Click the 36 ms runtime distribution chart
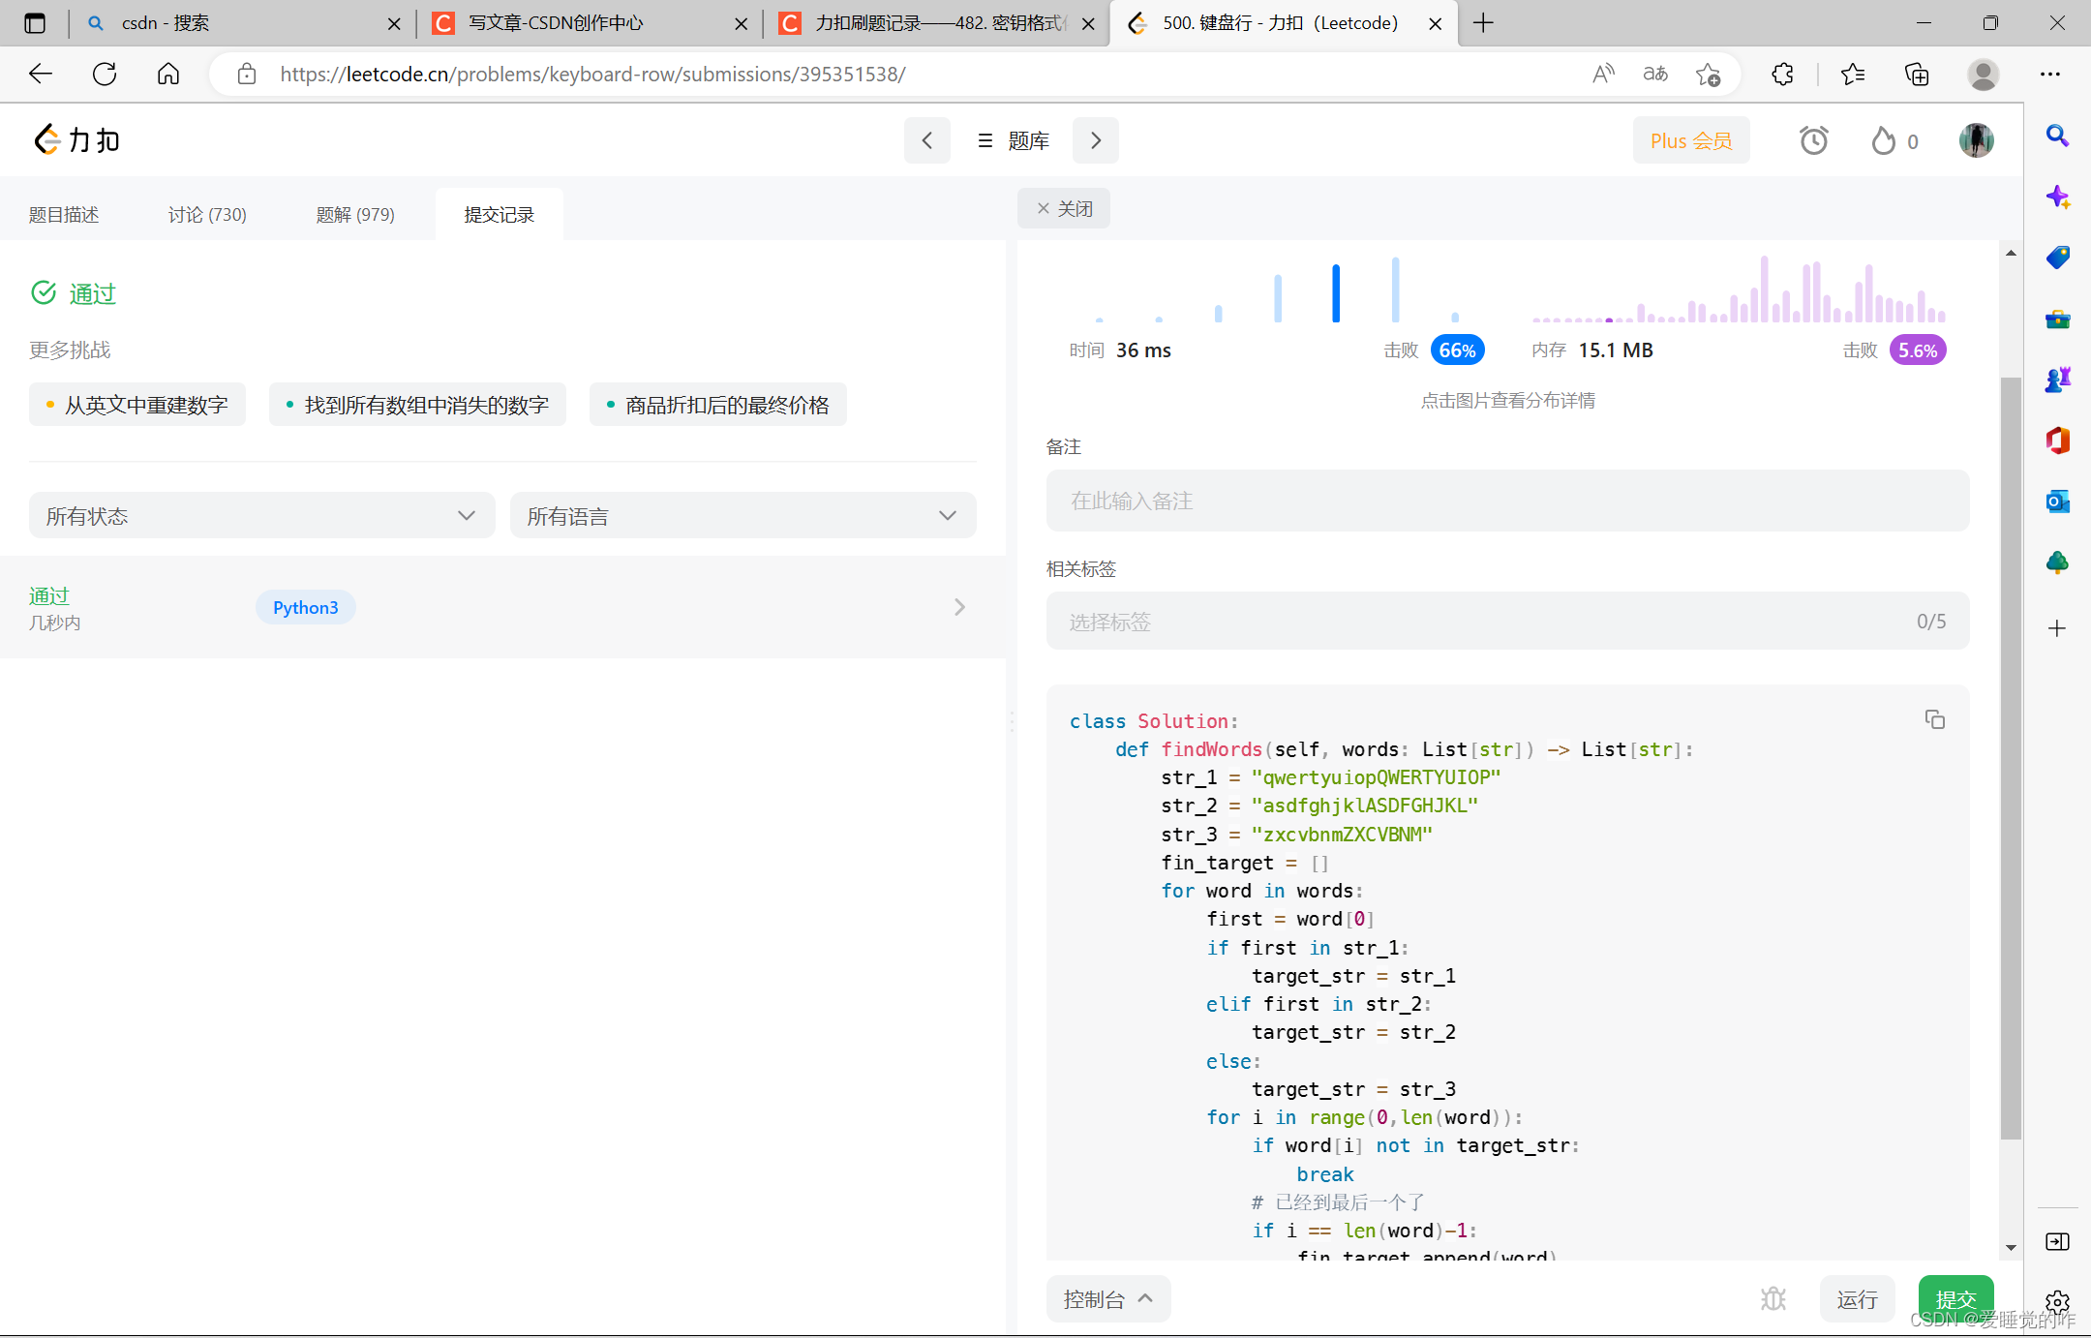This screenshot has height=1338, width=2091. coord(1278,290)
